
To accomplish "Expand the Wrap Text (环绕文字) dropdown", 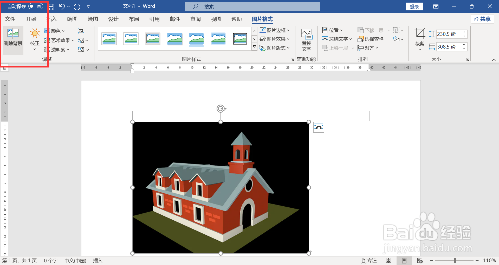I will pyautogui.click(x=337, y=39).
